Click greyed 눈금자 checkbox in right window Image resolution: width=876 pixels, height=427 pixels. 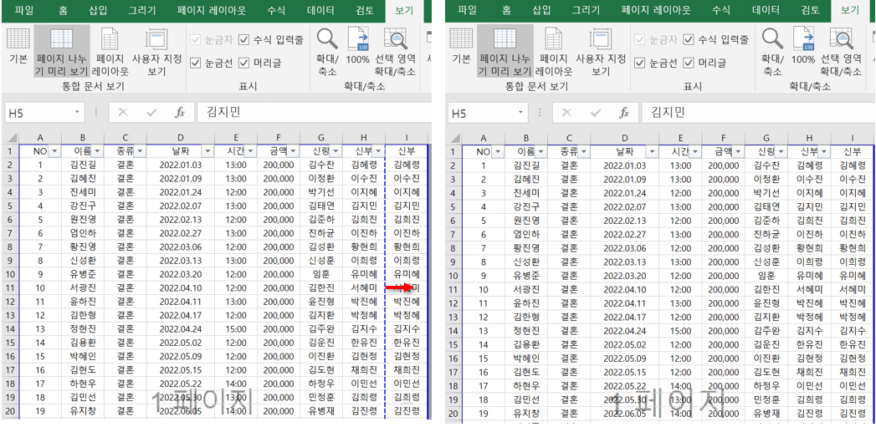tap(640, 39)
